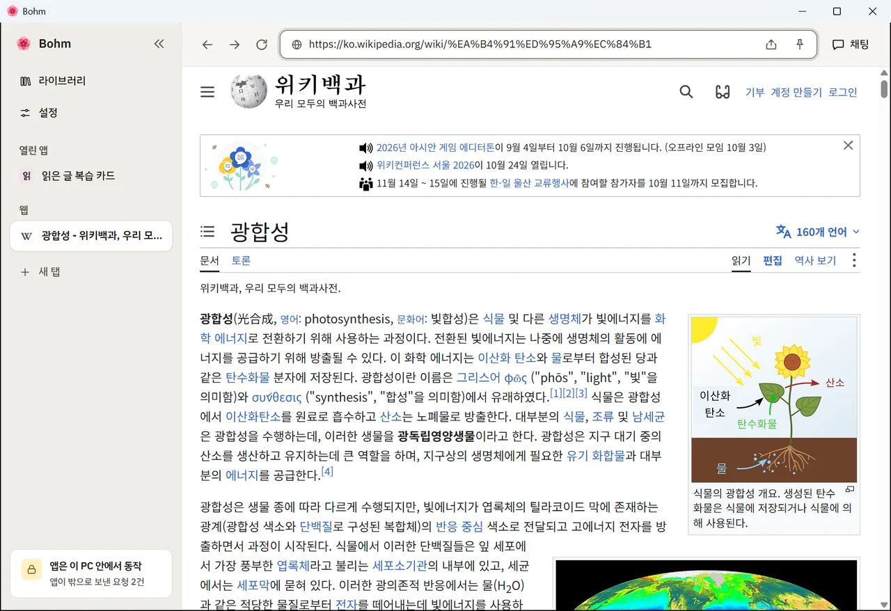Select the 광합성 web tab
891x611 pixels.
coord(91,236)
